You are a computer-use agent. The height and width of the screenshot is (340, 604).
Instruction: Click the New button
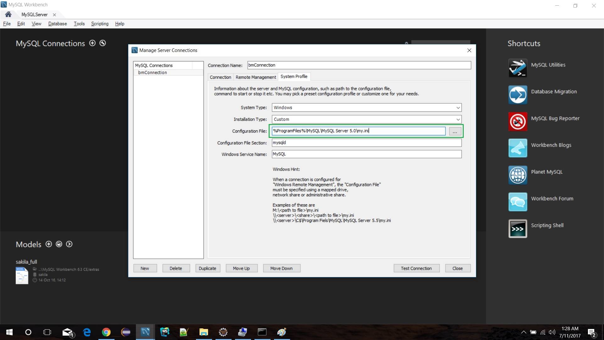[145, 268]
